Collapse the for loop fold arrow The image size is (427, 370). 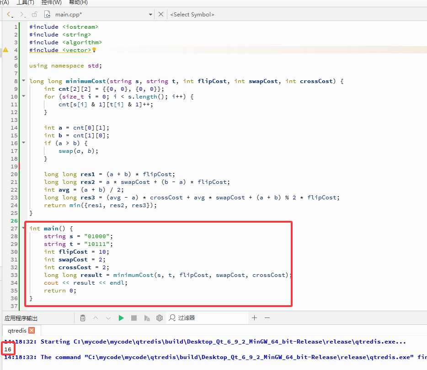[24, 96]
